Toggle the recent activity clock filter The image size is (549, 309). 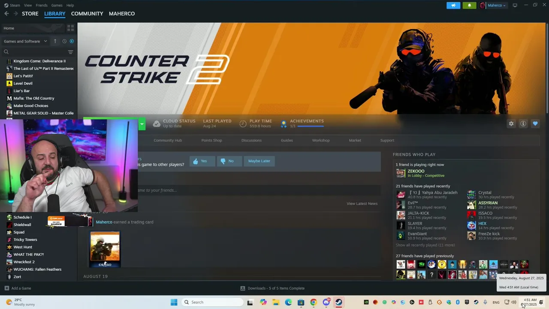click(x=64, y=41)
